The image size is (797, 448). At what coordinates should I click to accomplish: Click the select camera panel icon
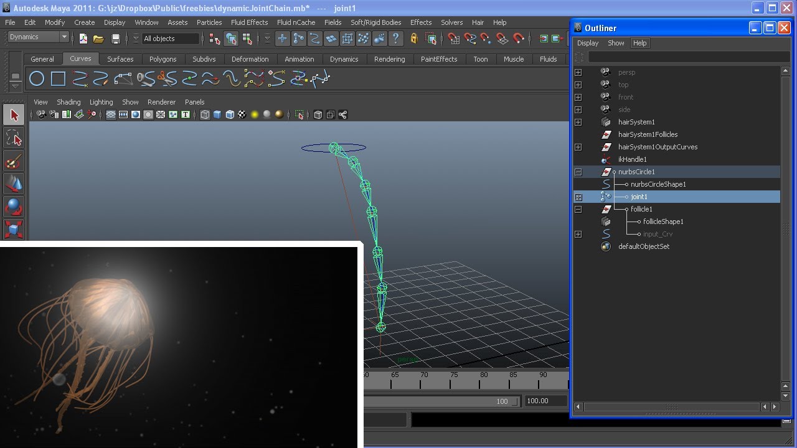click(41, 114)
